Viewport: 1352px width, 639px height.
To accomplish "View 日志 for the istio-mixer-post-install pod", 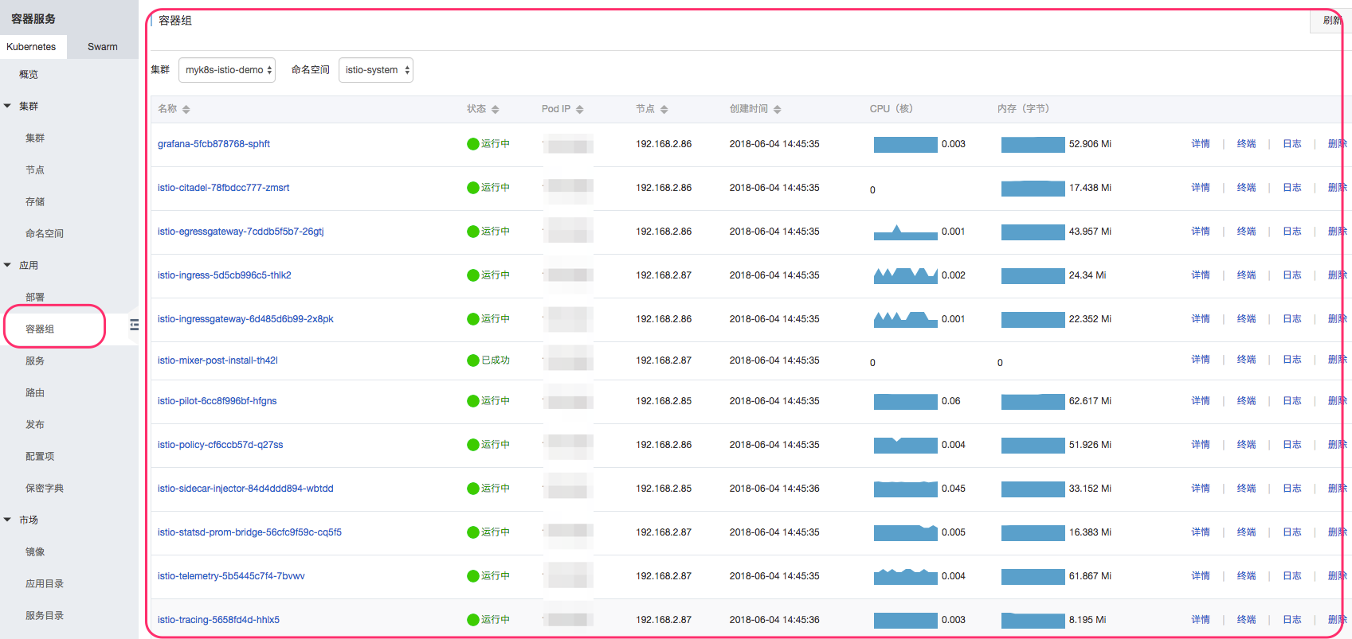I will [1291, 360].
